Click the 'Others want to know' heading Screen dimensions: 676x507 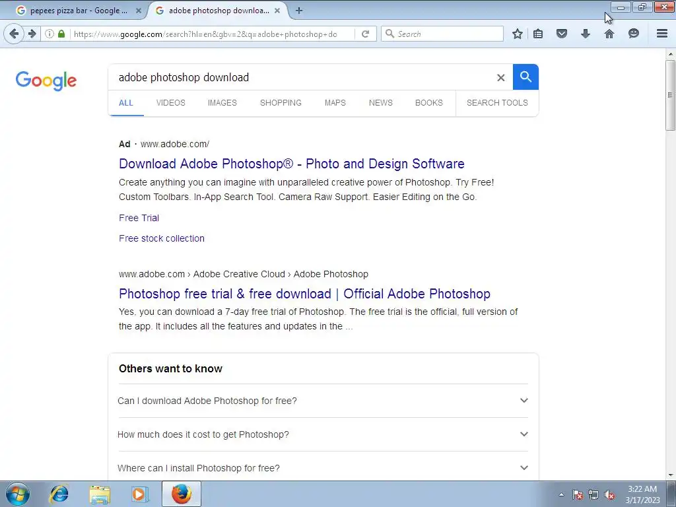(170, 368)
